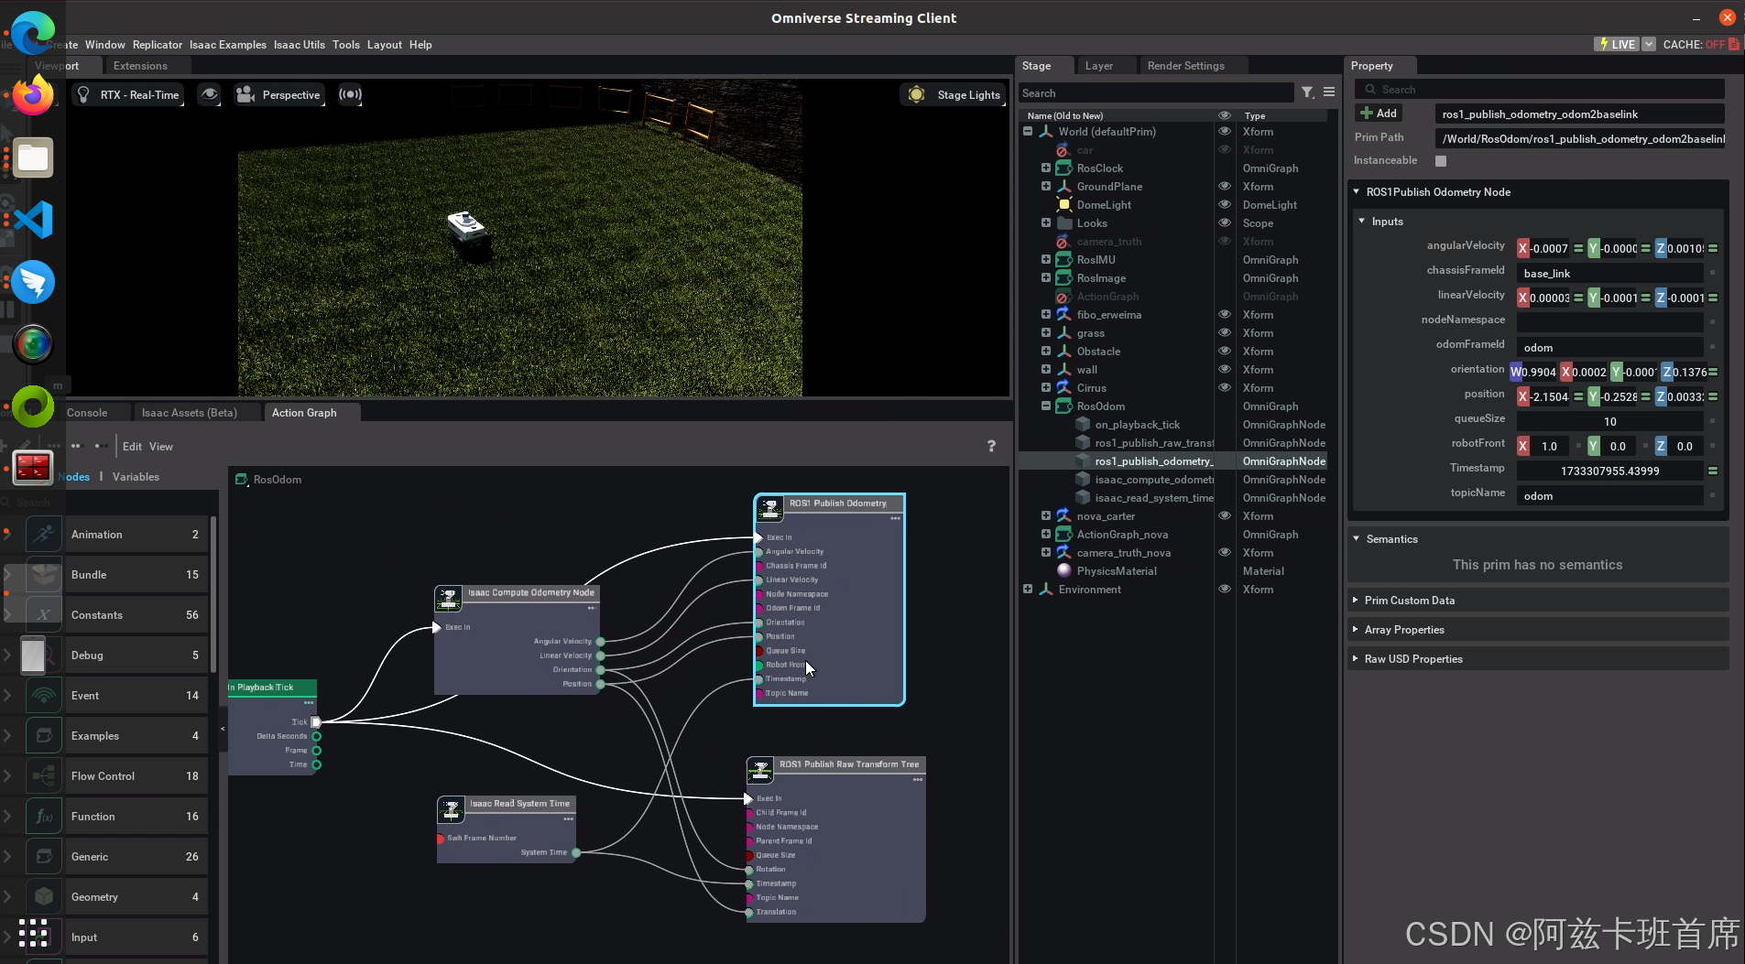Collapse the Semantics section

pos(1357,539)
